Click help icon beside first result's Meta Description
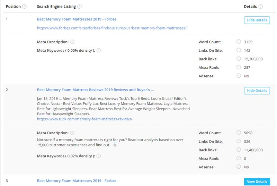Screen dimensions: 277x186 coord(72,42)
